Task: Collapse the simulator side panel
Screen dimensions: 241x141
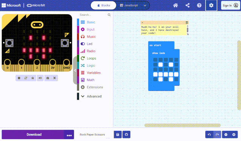Action: pyautogui.click(x=75, y=70)
